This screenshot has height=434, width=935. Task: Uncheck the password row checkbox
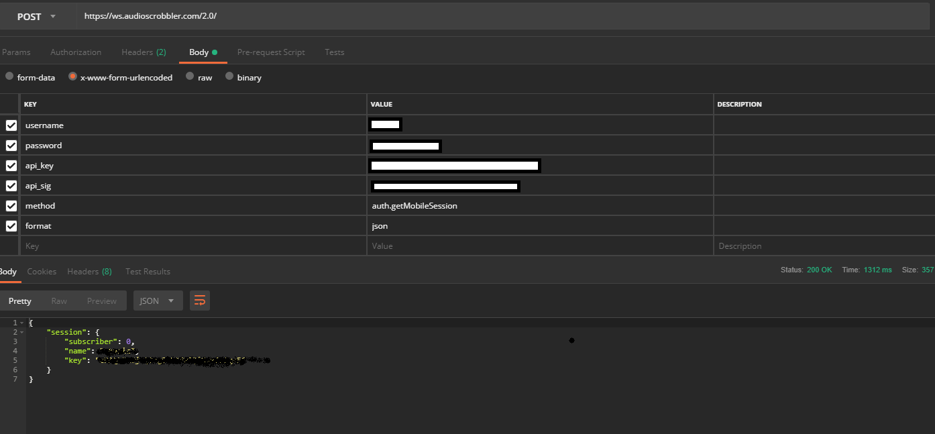[11, 146]
